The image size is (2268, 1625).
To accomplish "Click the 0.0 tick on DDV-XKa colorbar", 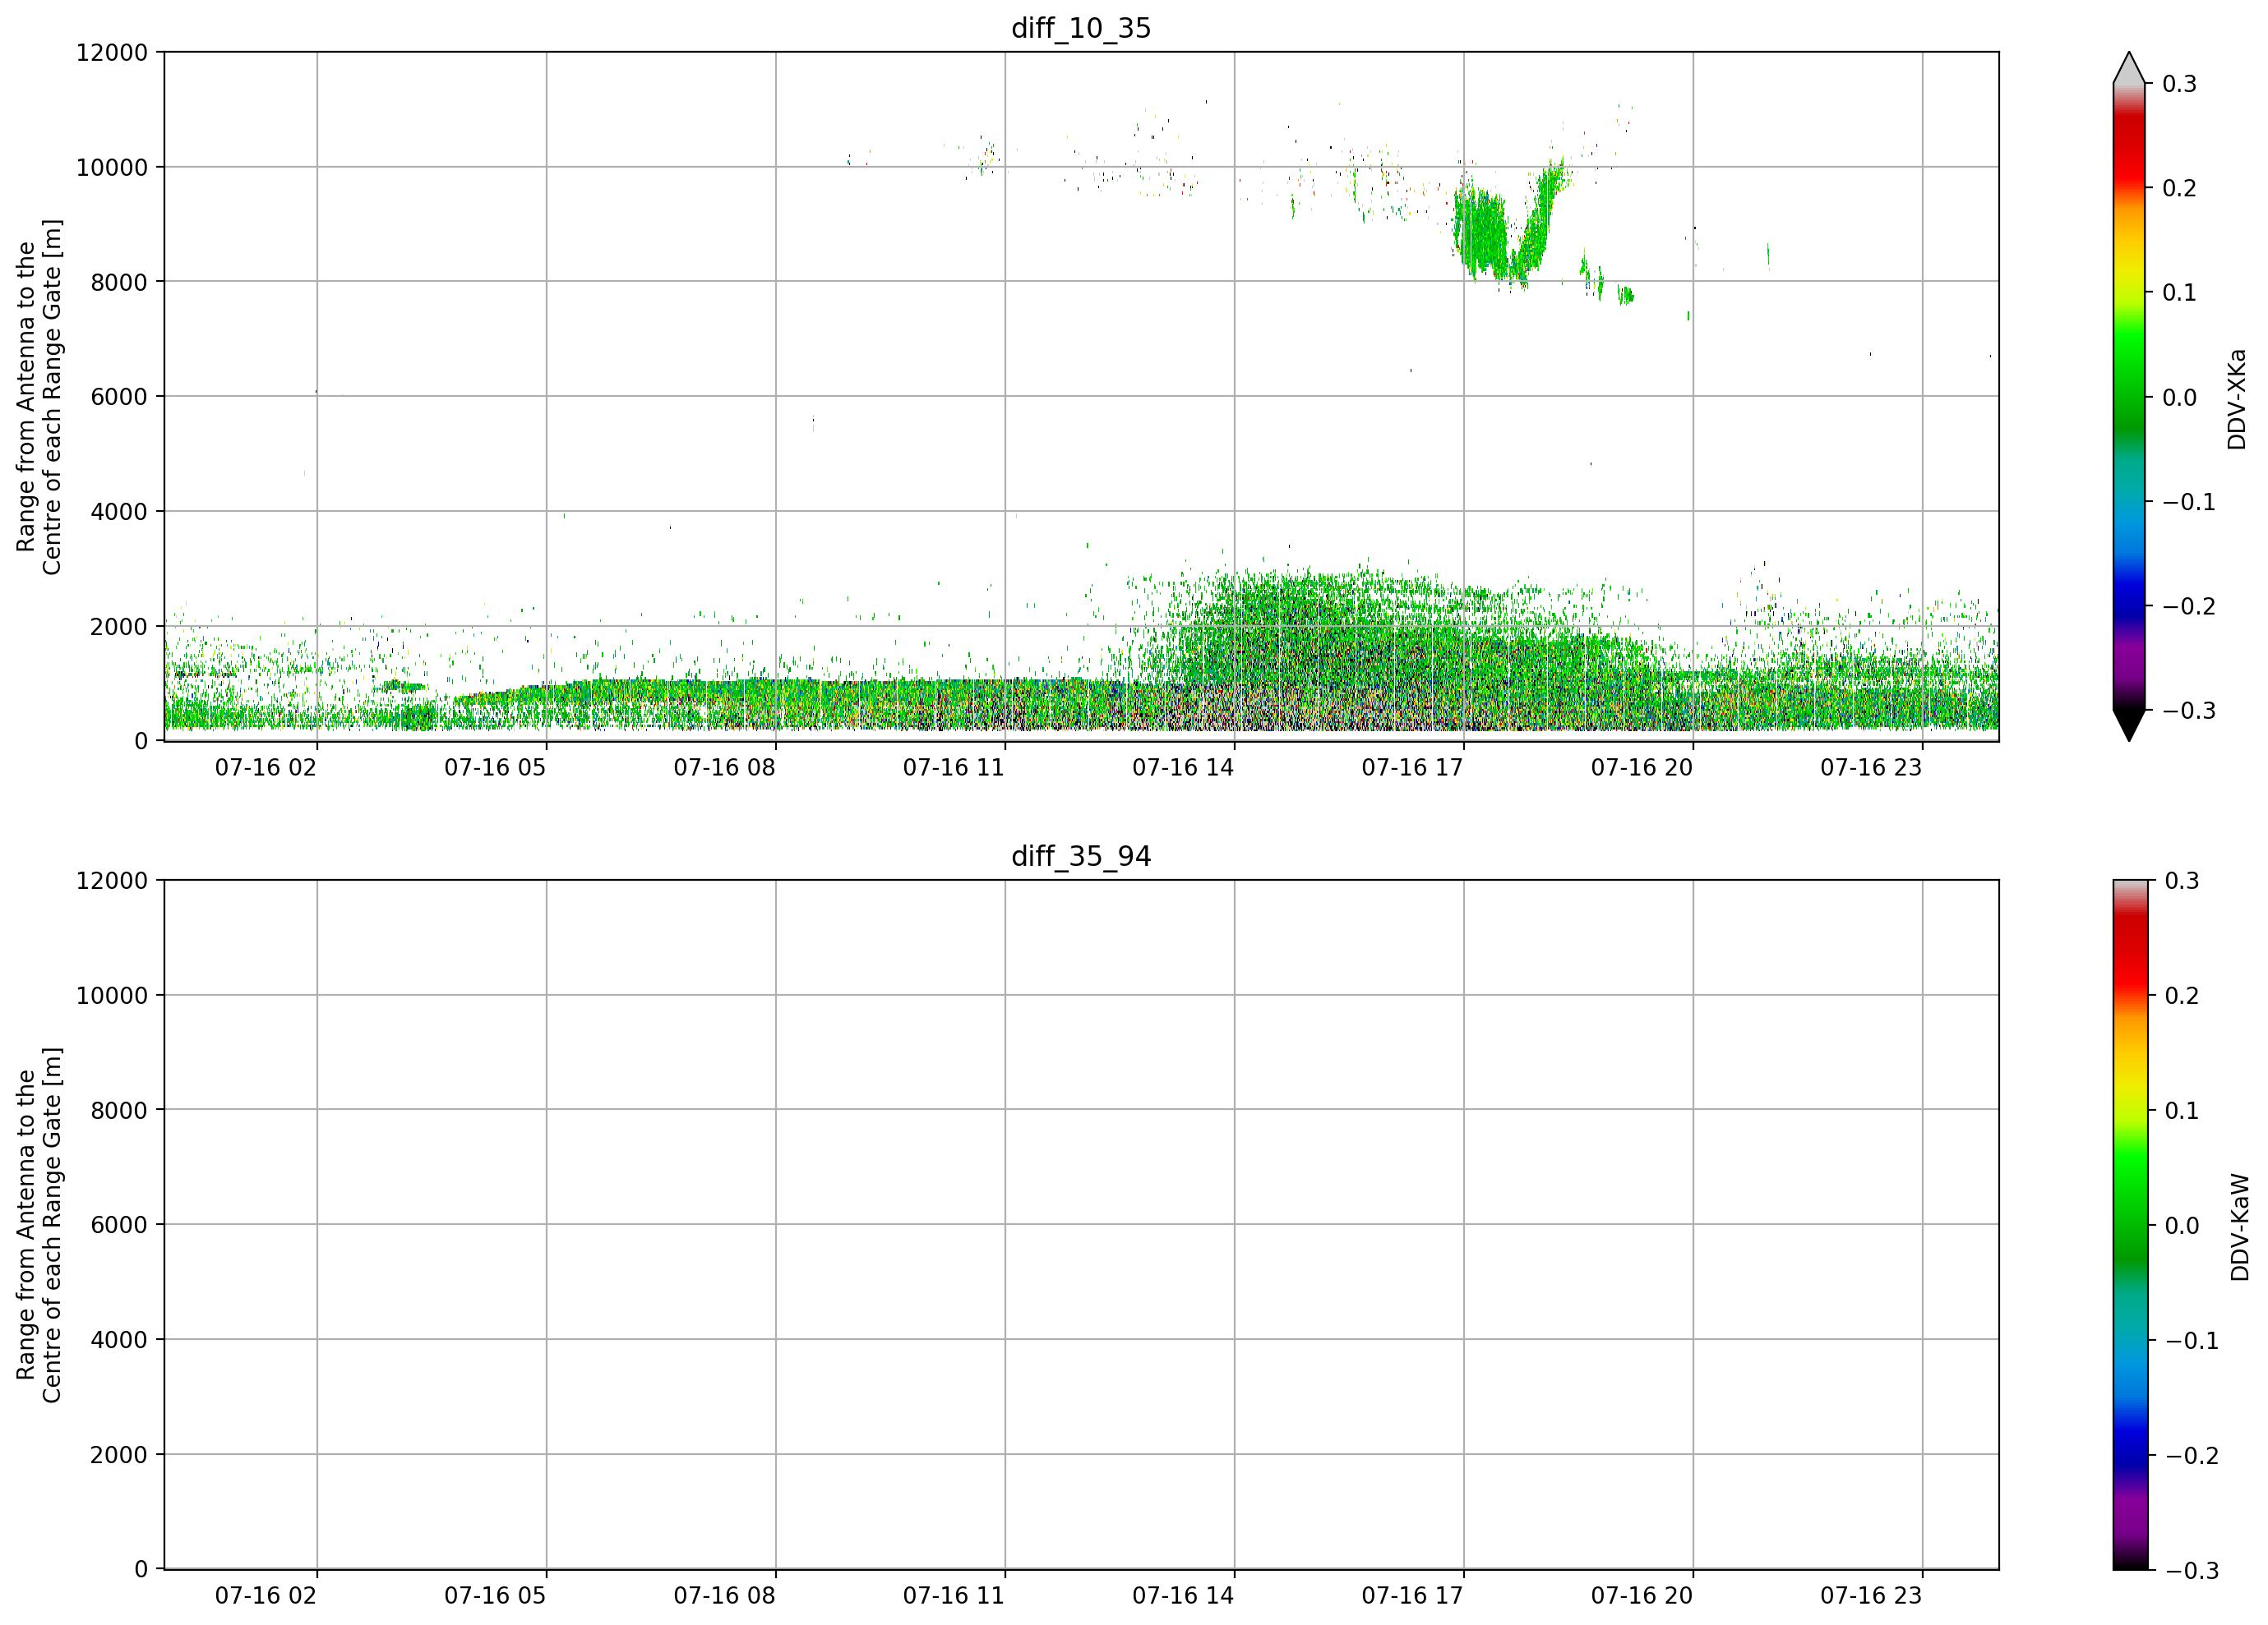I will pyautogui.click(x=2180, y=398).
